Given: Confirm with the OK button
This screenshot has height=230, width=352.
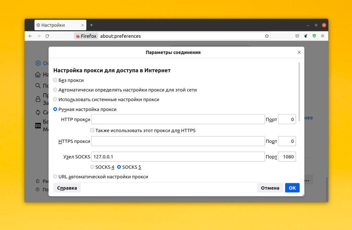Looking at the screenshot, I should 292,188.
